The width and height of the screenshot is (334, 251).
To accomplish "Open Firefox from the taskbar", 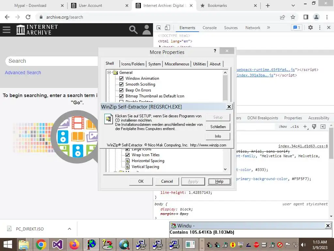I will click(x=74, y=244).
